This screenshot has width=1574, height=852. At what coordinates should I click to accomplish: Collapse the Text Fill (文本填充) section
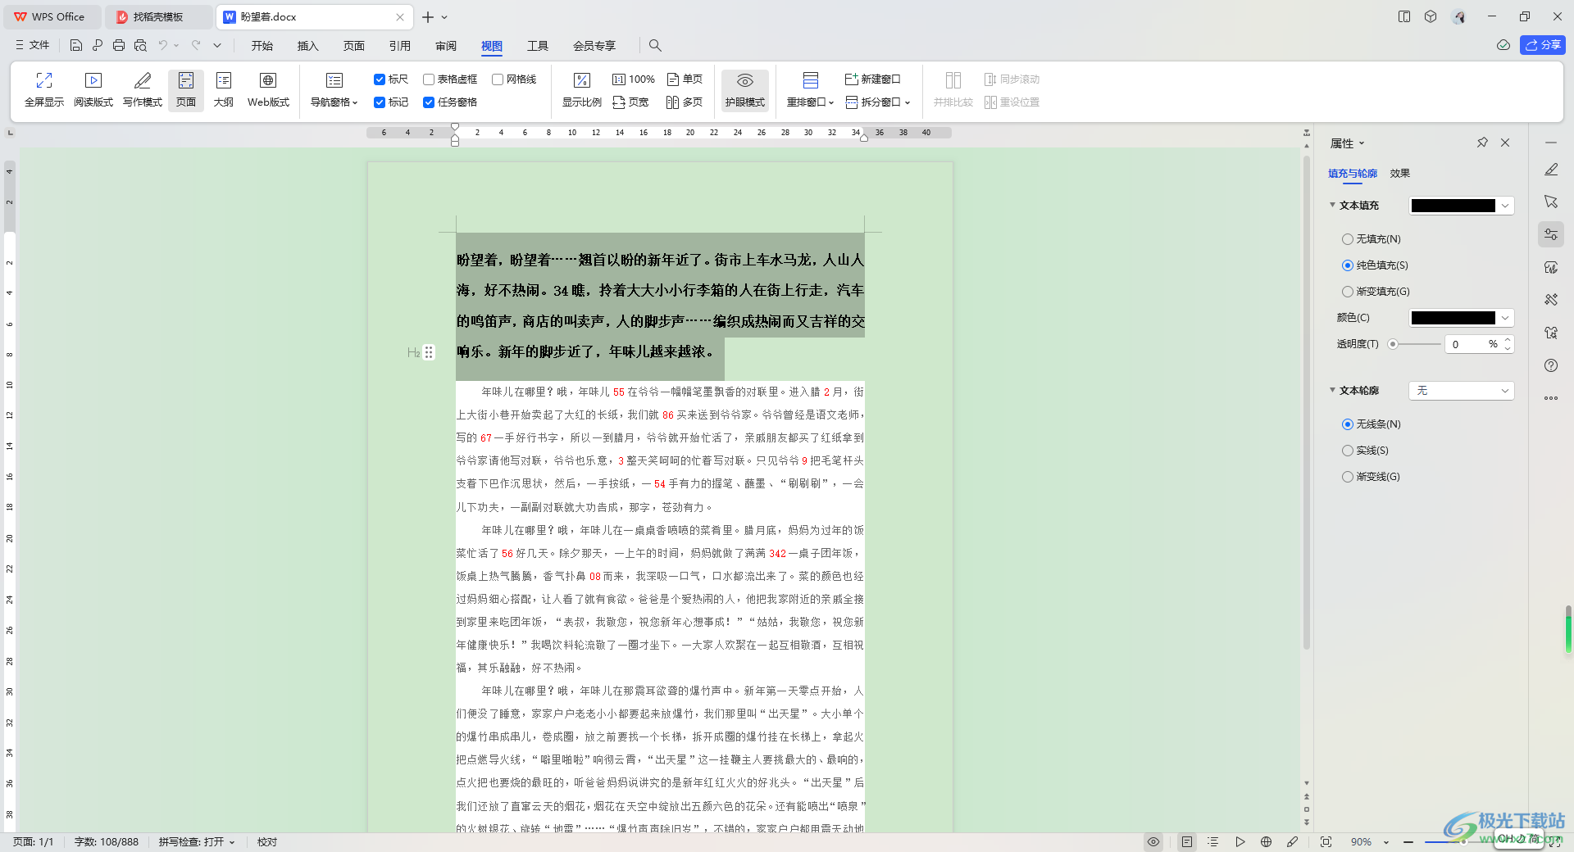pyautogui.click(x=1333, y=205)
